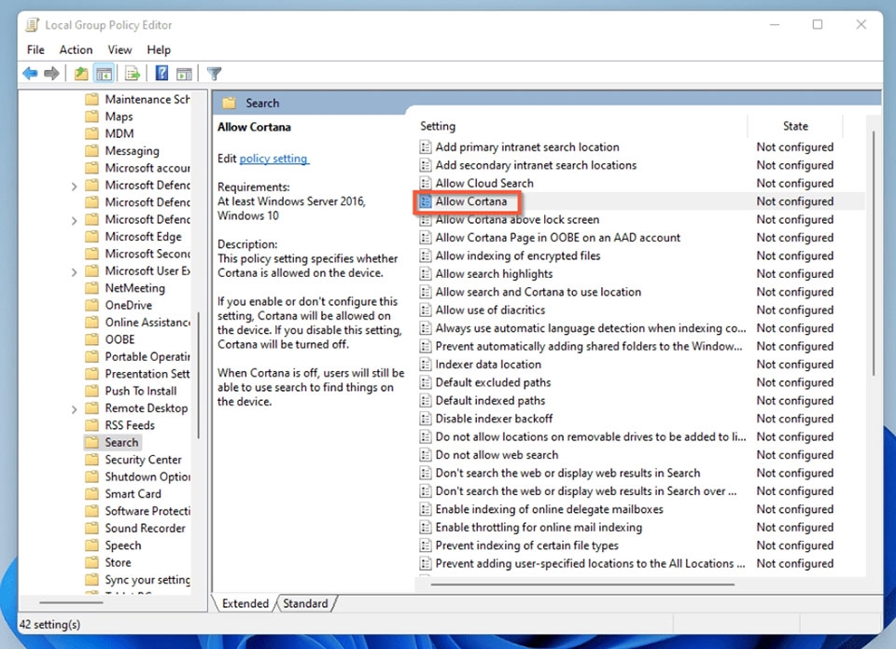Click the settings list horizontal scrollbar
This screenshot has height=649, width=896.
click(582, 584)
